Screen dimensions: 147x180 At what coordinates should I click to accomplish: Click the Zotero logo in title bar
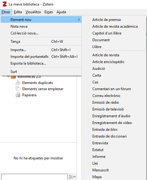click(x=5, y=4)
